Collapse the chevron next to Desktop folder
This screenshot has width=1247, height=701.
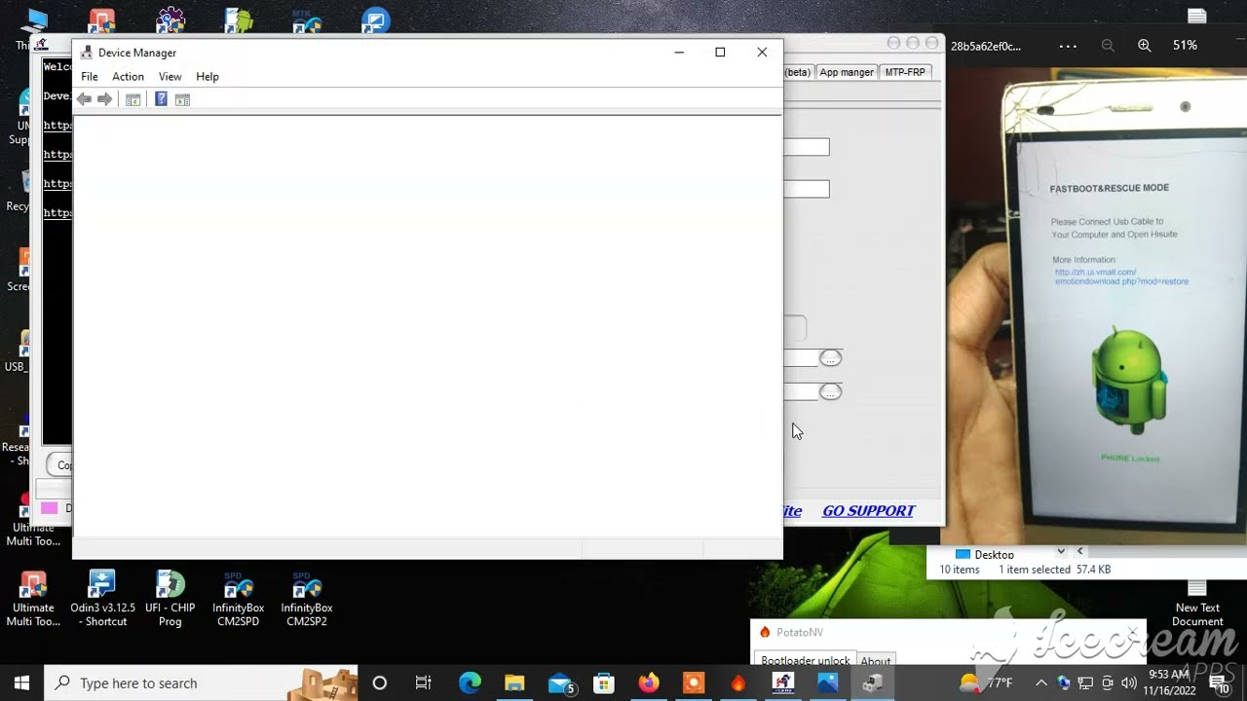coord(1061,552)
